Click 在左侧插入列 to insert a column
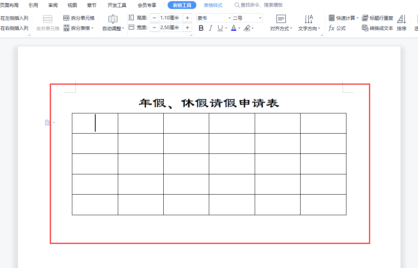 point(14,17)
